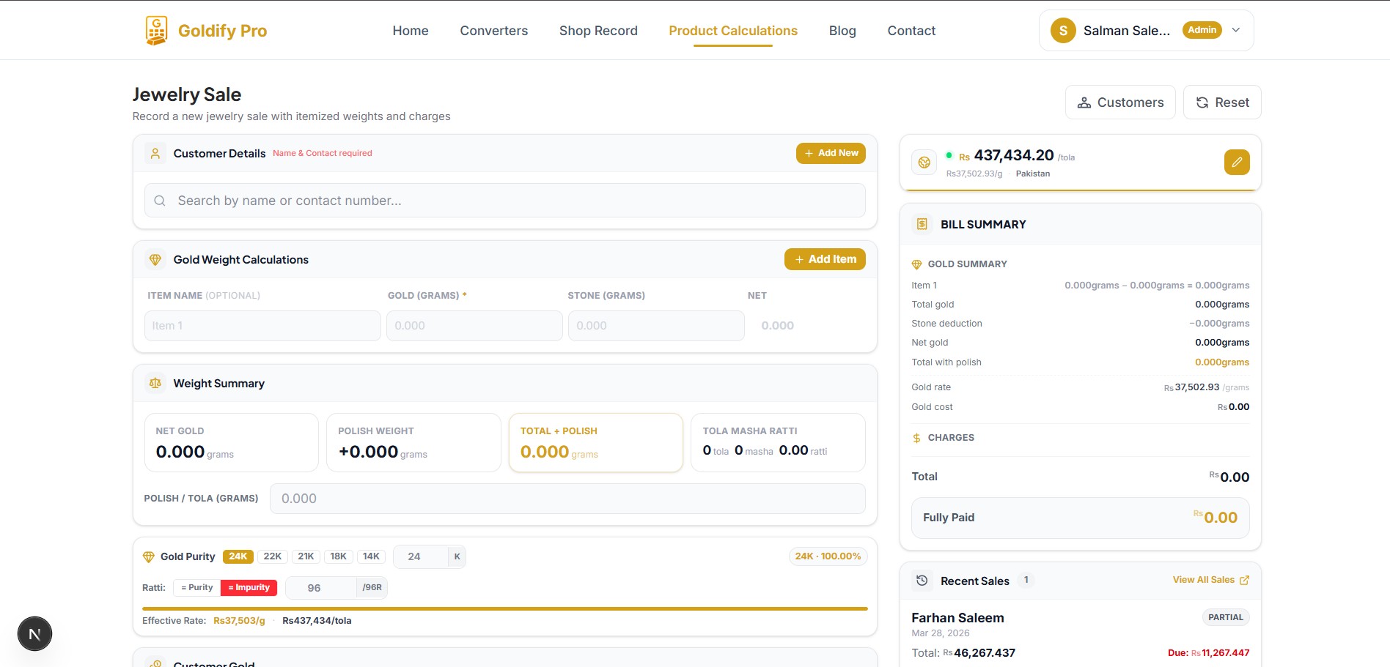Switch Ratti mode to Purity
Screen dimensions: 1390x667
coord(197,588)
